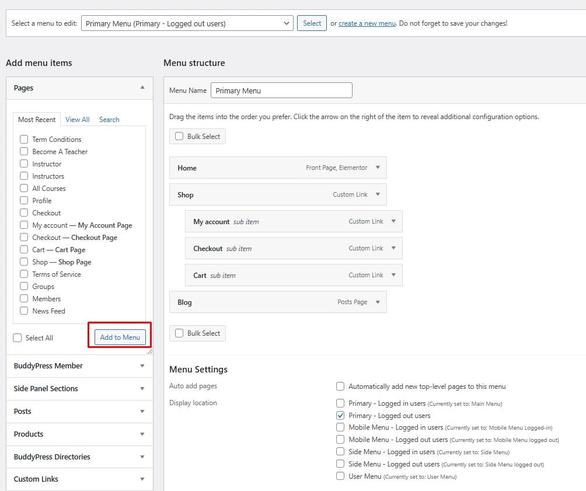586x491 pixels.
Task: Collapse the Pages panel arrow
Action: [142, 88]
